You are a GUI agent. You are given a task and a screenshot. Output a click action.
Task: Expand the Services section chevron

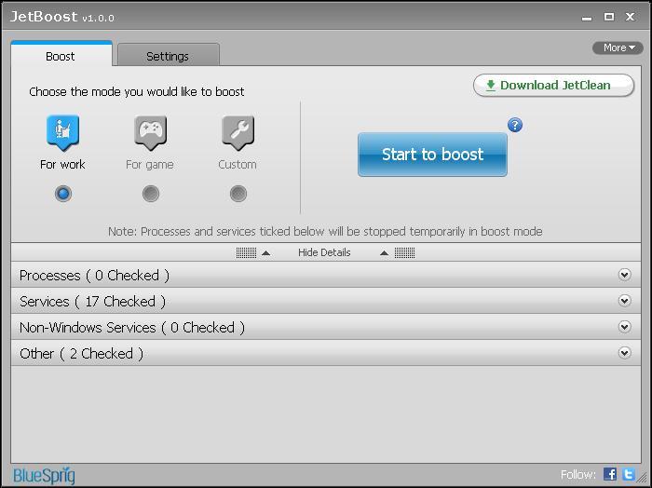tap(625, 301)
